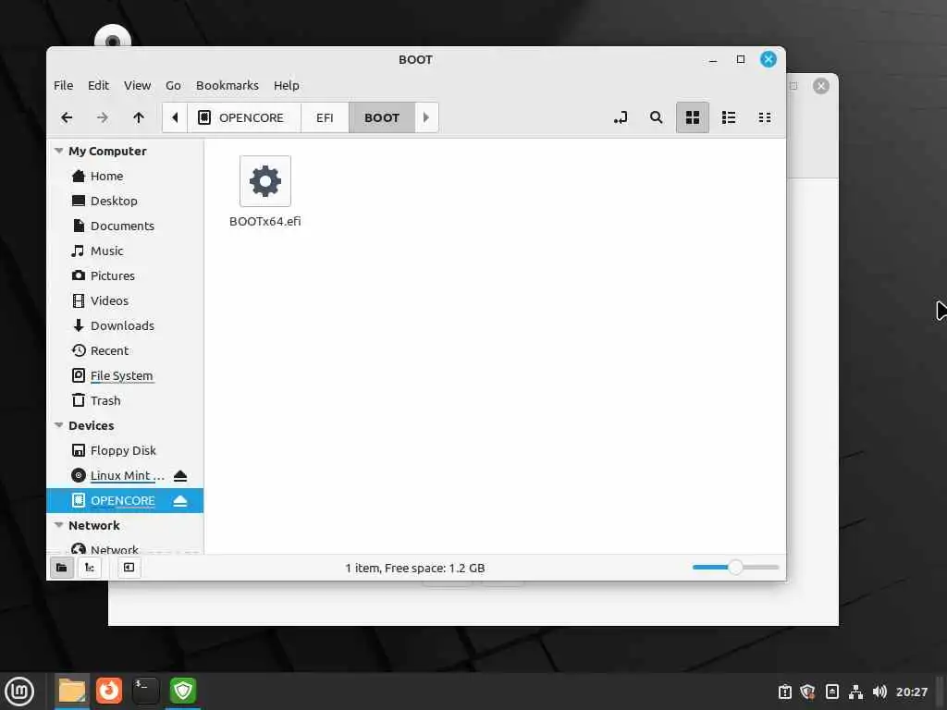Go back with the left arrow button
947x710 pixels.
point(67,117)
